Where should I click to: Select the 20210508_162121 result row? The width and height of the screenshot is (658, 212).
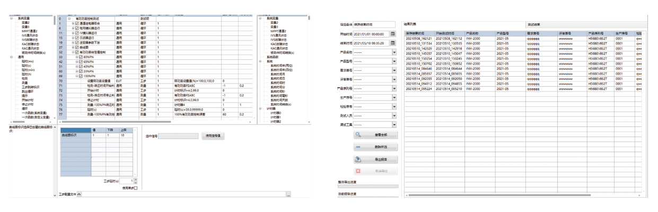click(x=419, y=39)
